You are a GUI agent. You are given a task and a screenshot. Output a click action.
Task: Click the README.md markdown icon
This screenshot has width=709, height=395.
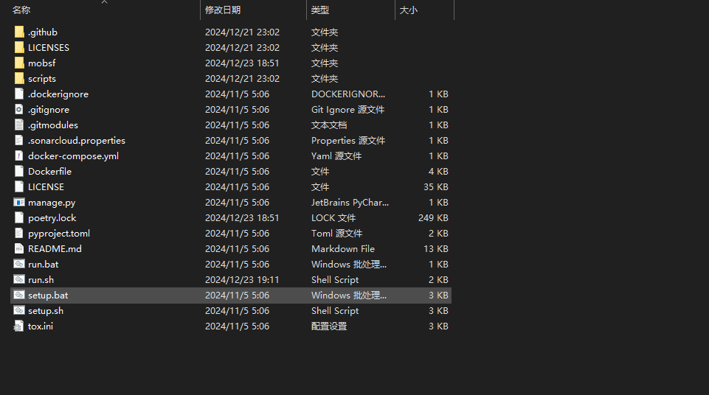(x=19, y=249)
